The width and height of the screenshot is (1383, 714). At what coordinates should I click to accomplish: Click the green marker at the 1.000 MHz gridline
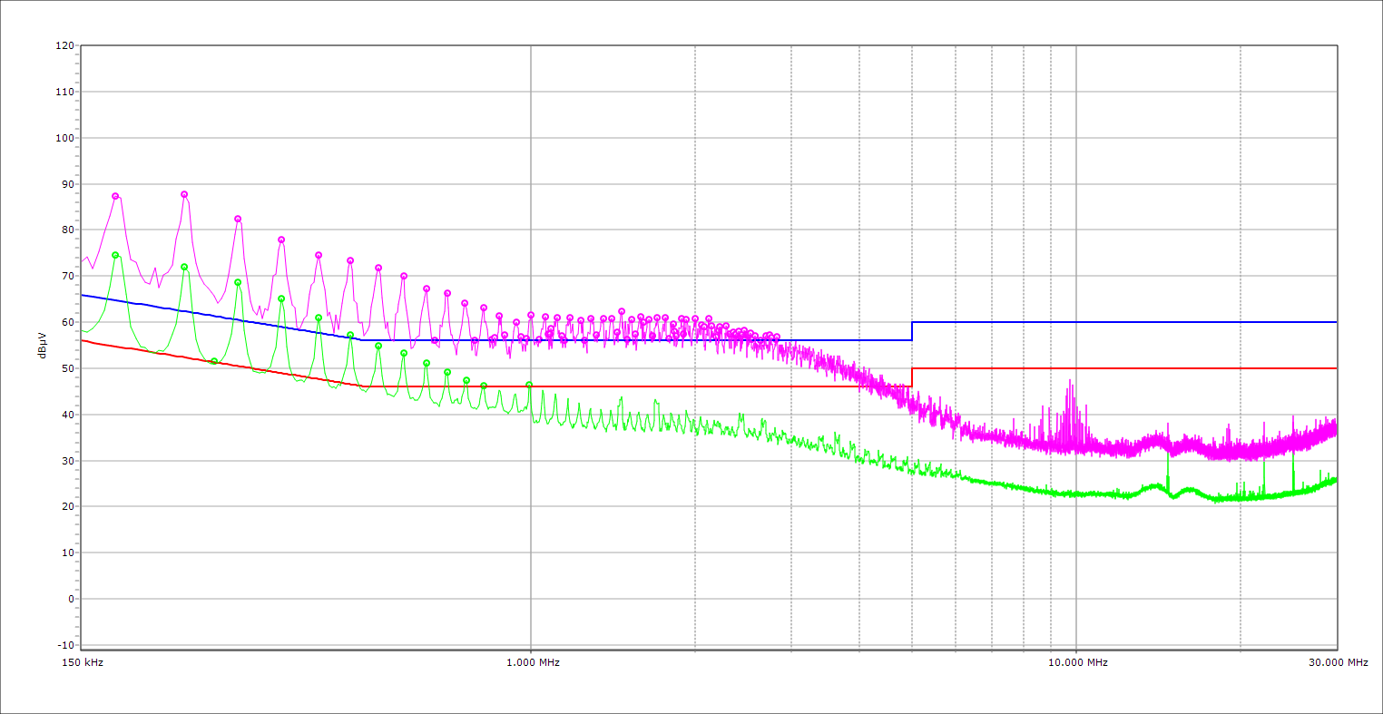[529, 385]
